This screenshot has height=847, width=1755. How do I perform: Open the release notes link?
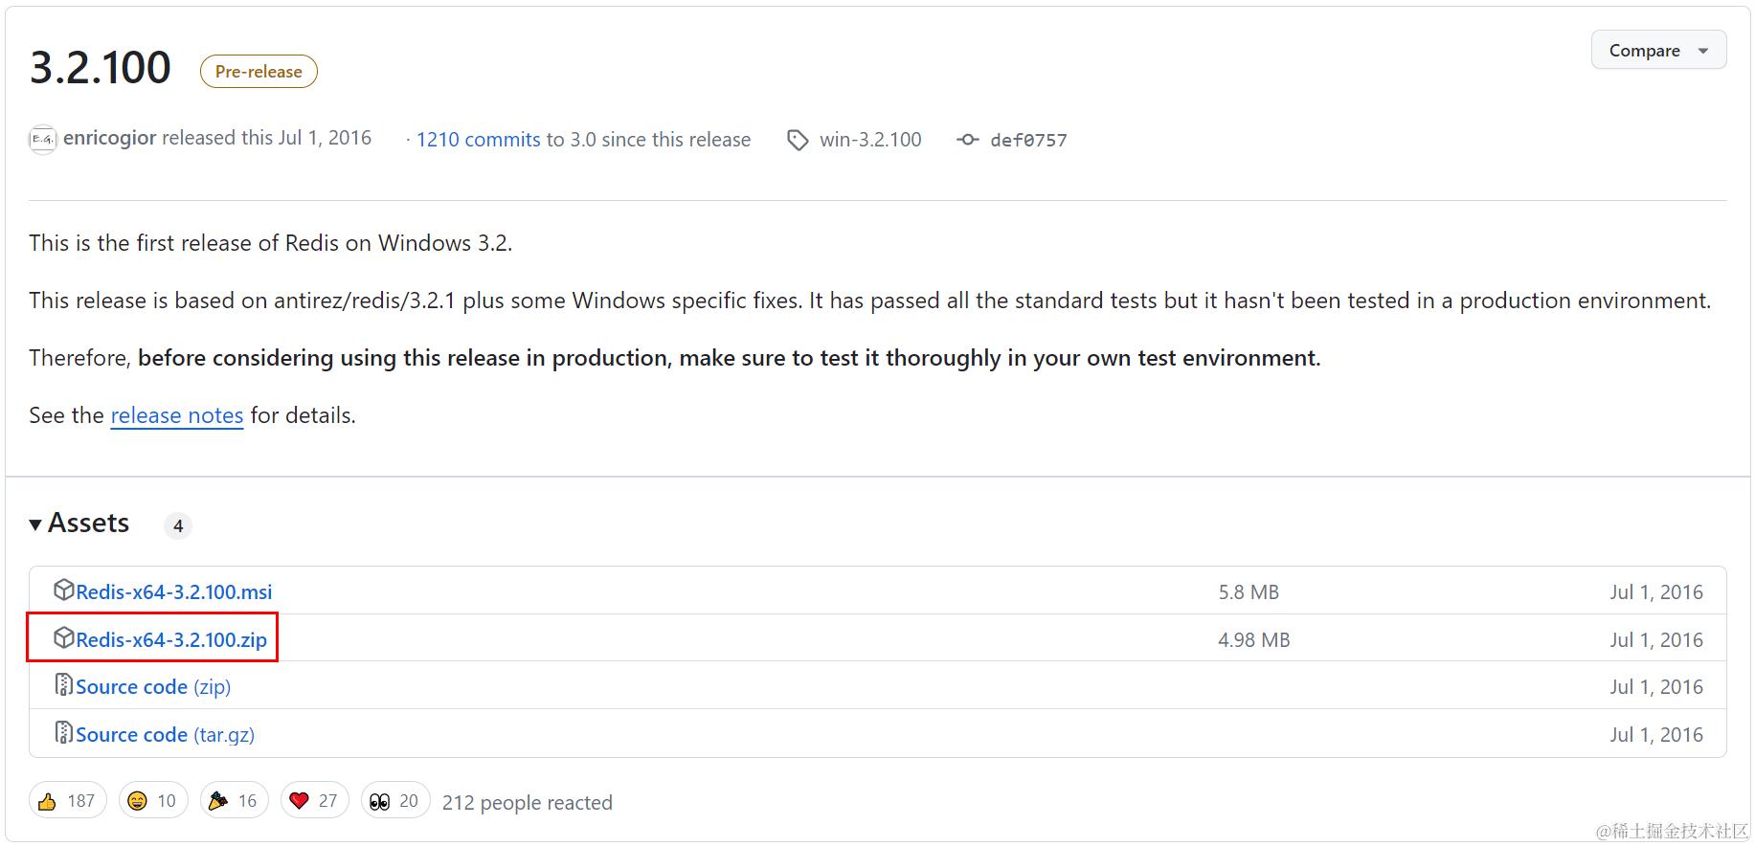177,415
